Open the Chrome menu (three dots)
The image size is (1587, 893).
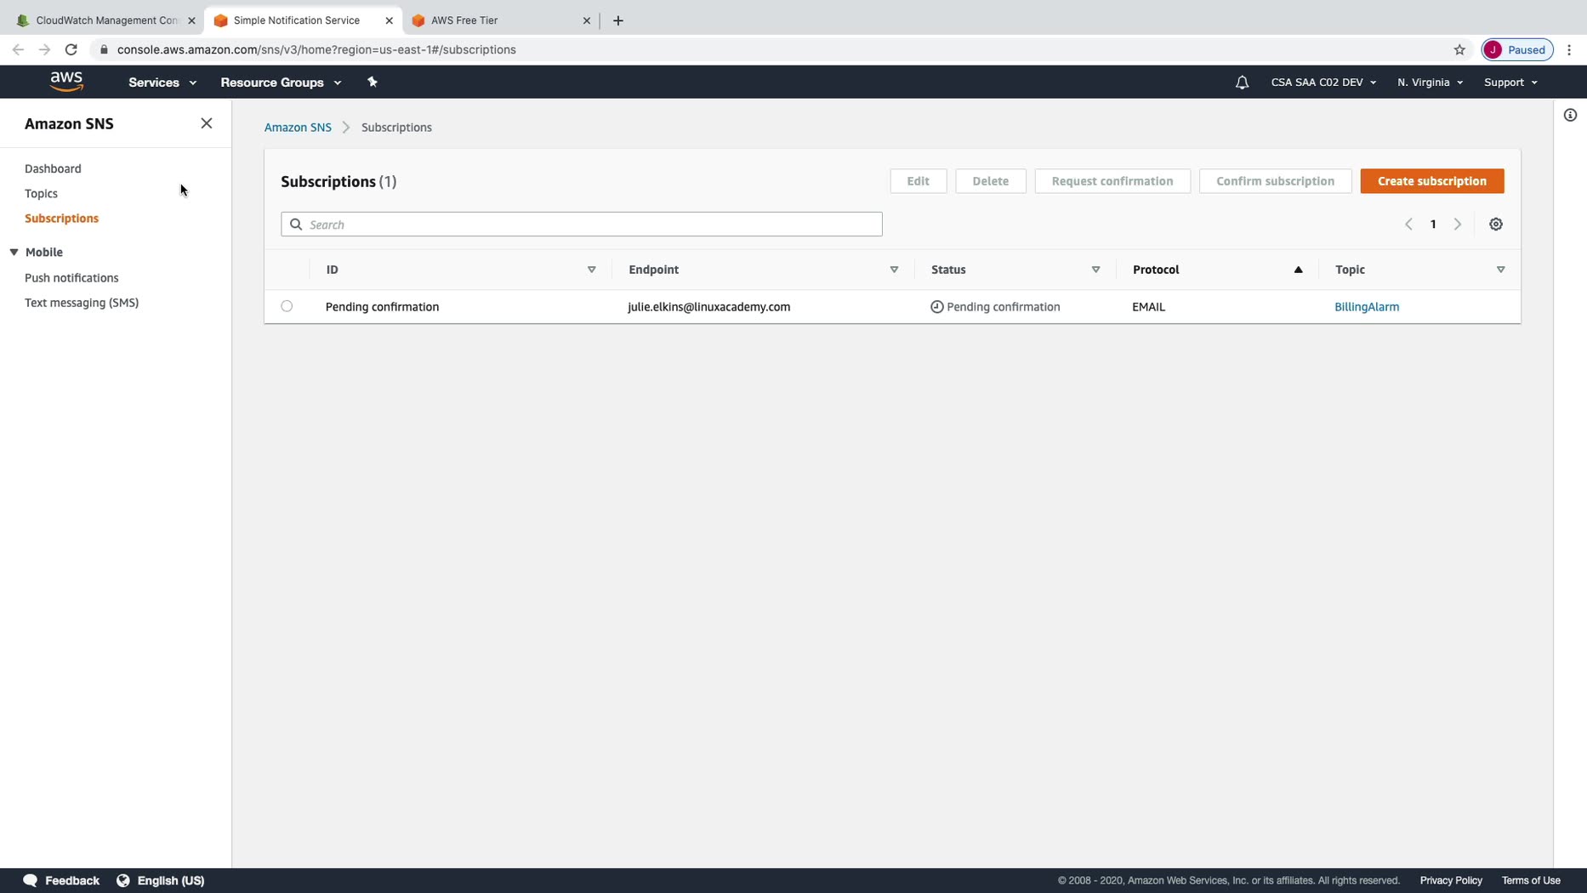pos(1569,49)
